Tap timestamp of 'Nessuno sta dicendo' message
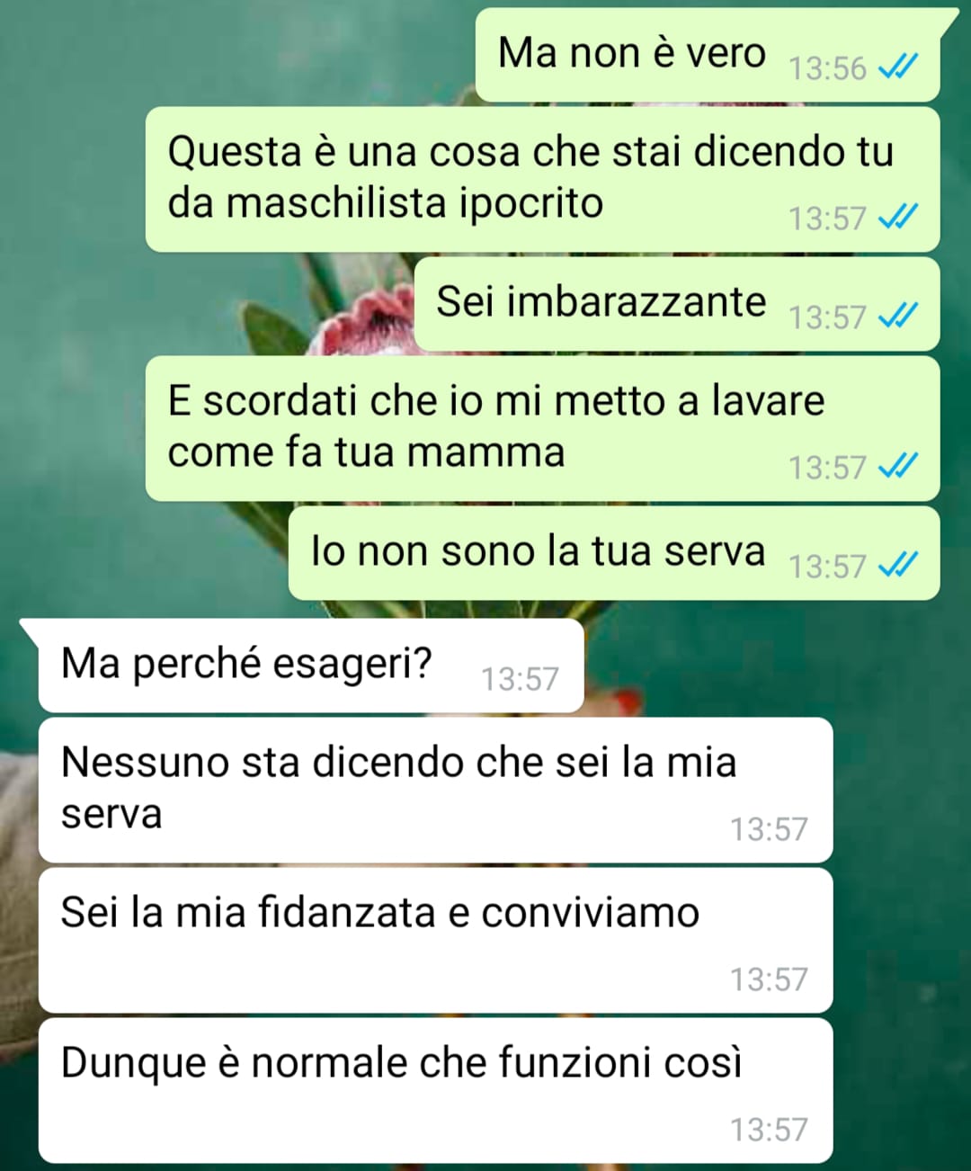This screenshot has height=1171, width=971. [769, 829]
